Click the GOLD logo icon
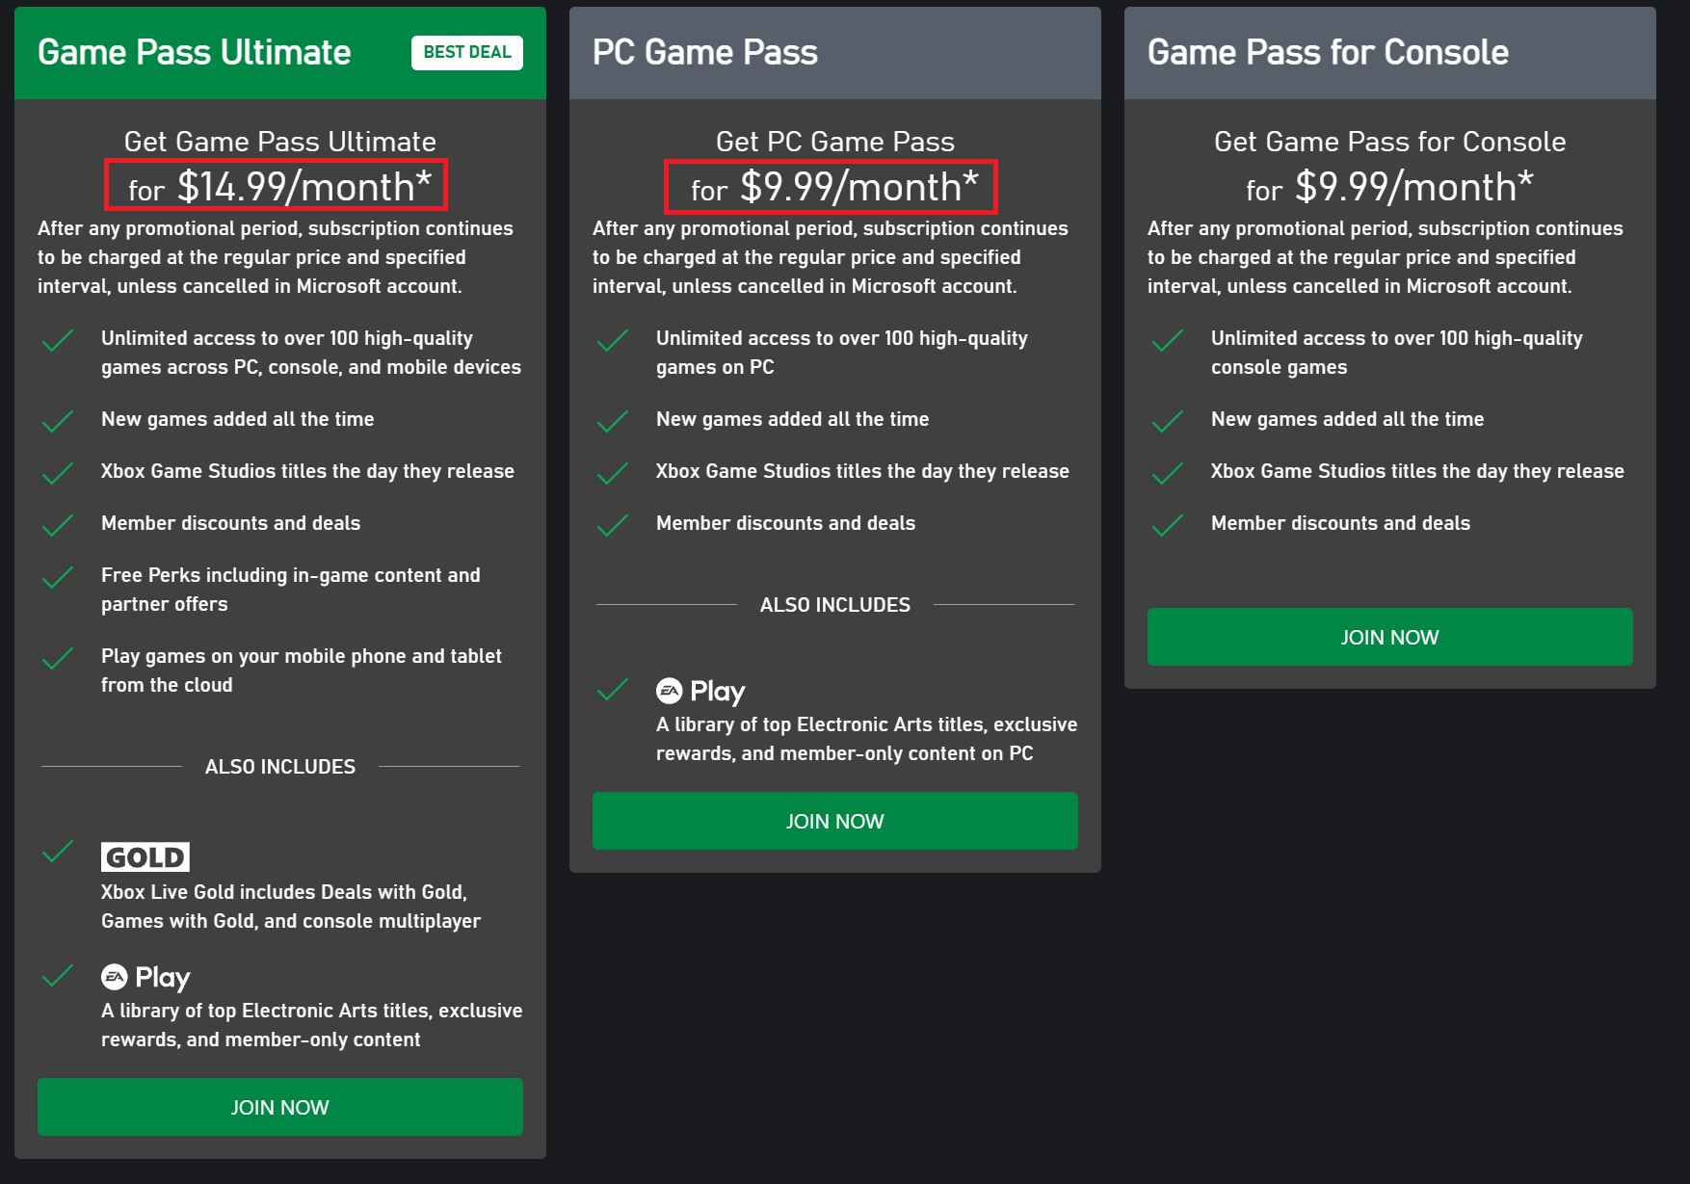The width and height of the screenshot is (1690, 1184). [x=145, y=856]
